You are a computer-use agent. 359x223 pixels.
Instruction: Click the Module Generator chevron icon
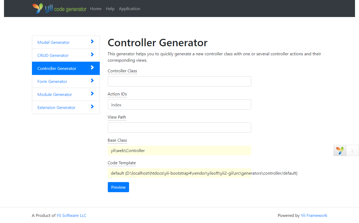[x=92, y=94]
